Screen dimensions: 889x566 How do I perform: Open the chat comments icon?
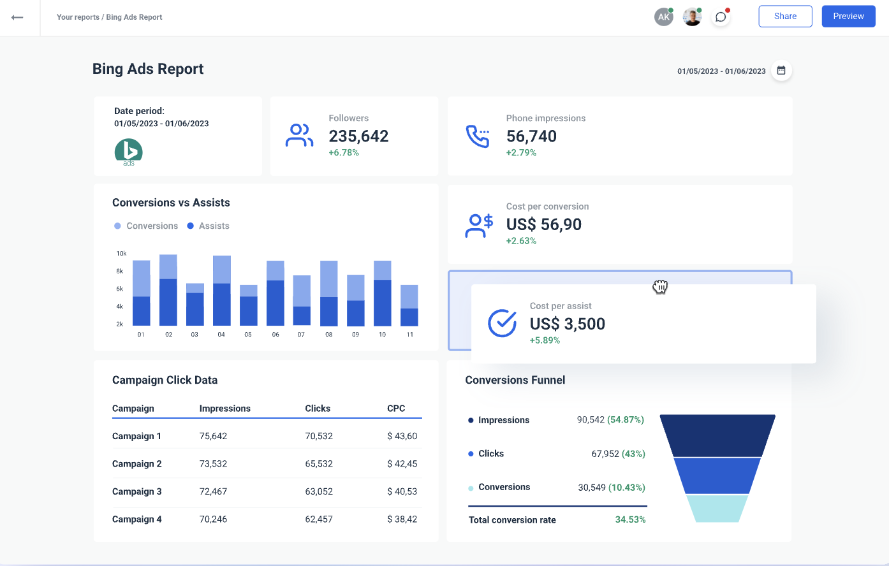pos(721,17)
